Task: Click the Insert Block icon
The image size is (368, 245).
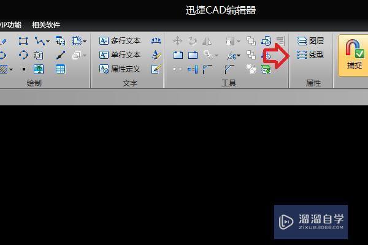Action: (x=60, y=41)
